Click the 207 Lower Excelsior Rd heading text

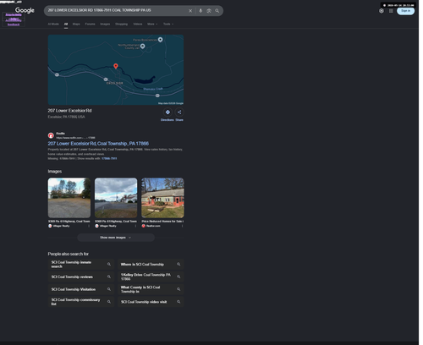pos(69,111)
